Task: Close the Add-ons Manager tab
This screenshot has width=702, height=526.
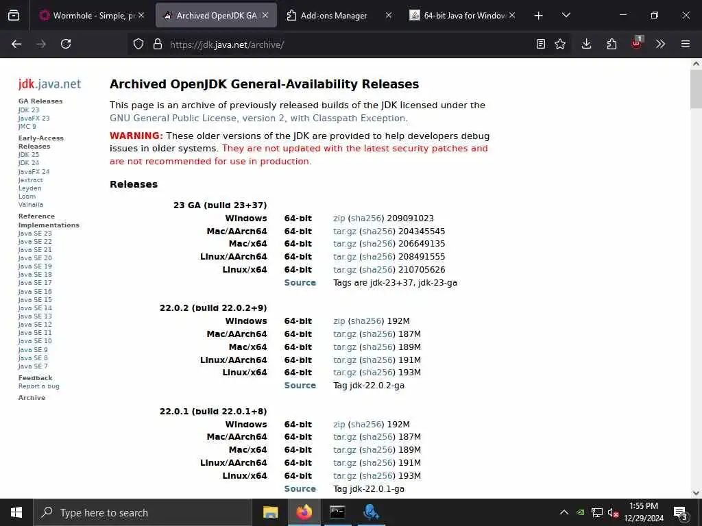Action: [x=389, y=15]
